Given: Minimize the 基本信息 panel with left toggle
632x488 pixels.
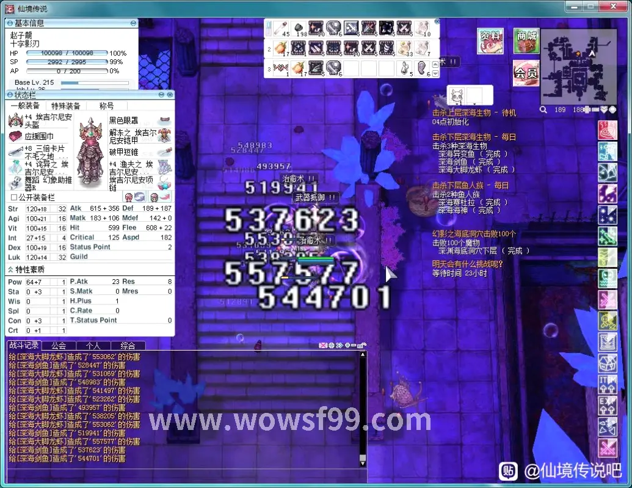Looking at the screenshot, I should [10, 23].
